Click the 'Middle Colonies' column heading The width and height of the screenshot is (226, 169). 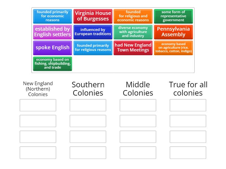click(x=138, y=88)
